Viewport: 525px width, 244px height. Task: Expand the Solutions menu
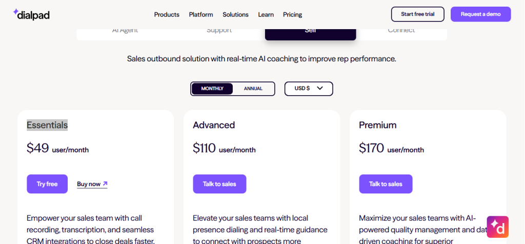tap(235, 14)
